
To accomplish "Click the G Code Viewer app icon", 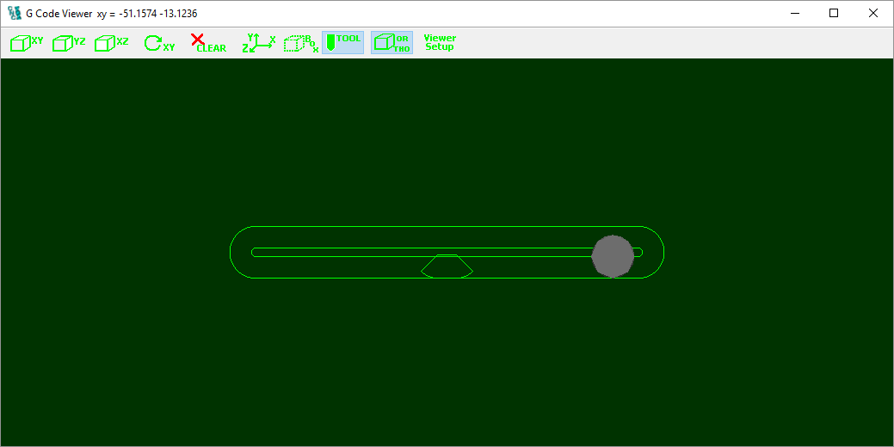I will [x=14, y=14].
